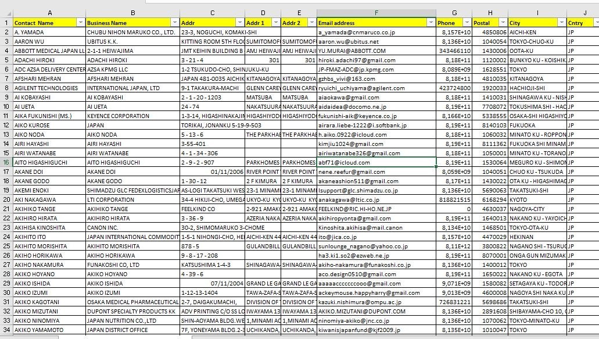Select row 2 header

6,32
